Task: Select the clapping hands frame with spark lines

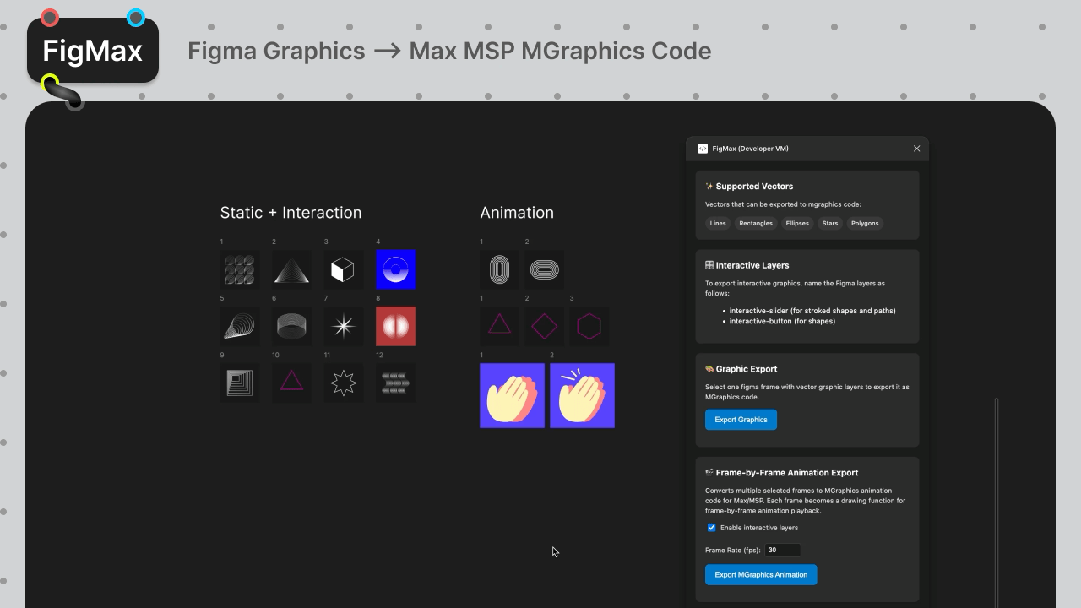Action: click(x=582, y=395)
